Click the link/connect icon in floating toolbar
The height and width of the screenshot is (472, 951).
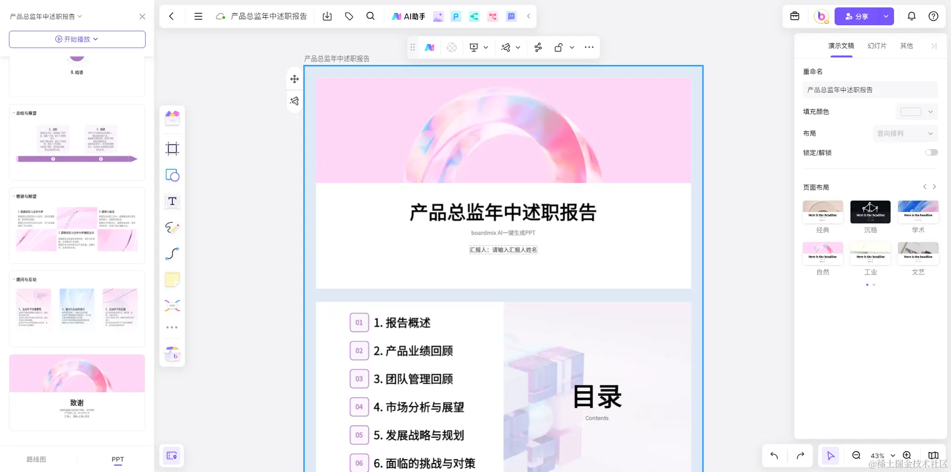tap(538, 48)
